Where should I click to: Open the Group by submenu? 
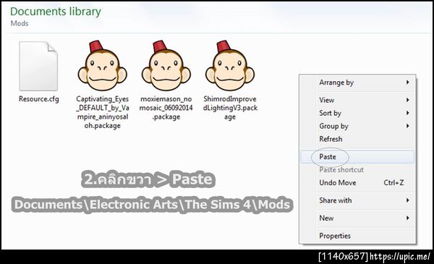(x=357, y=126)
